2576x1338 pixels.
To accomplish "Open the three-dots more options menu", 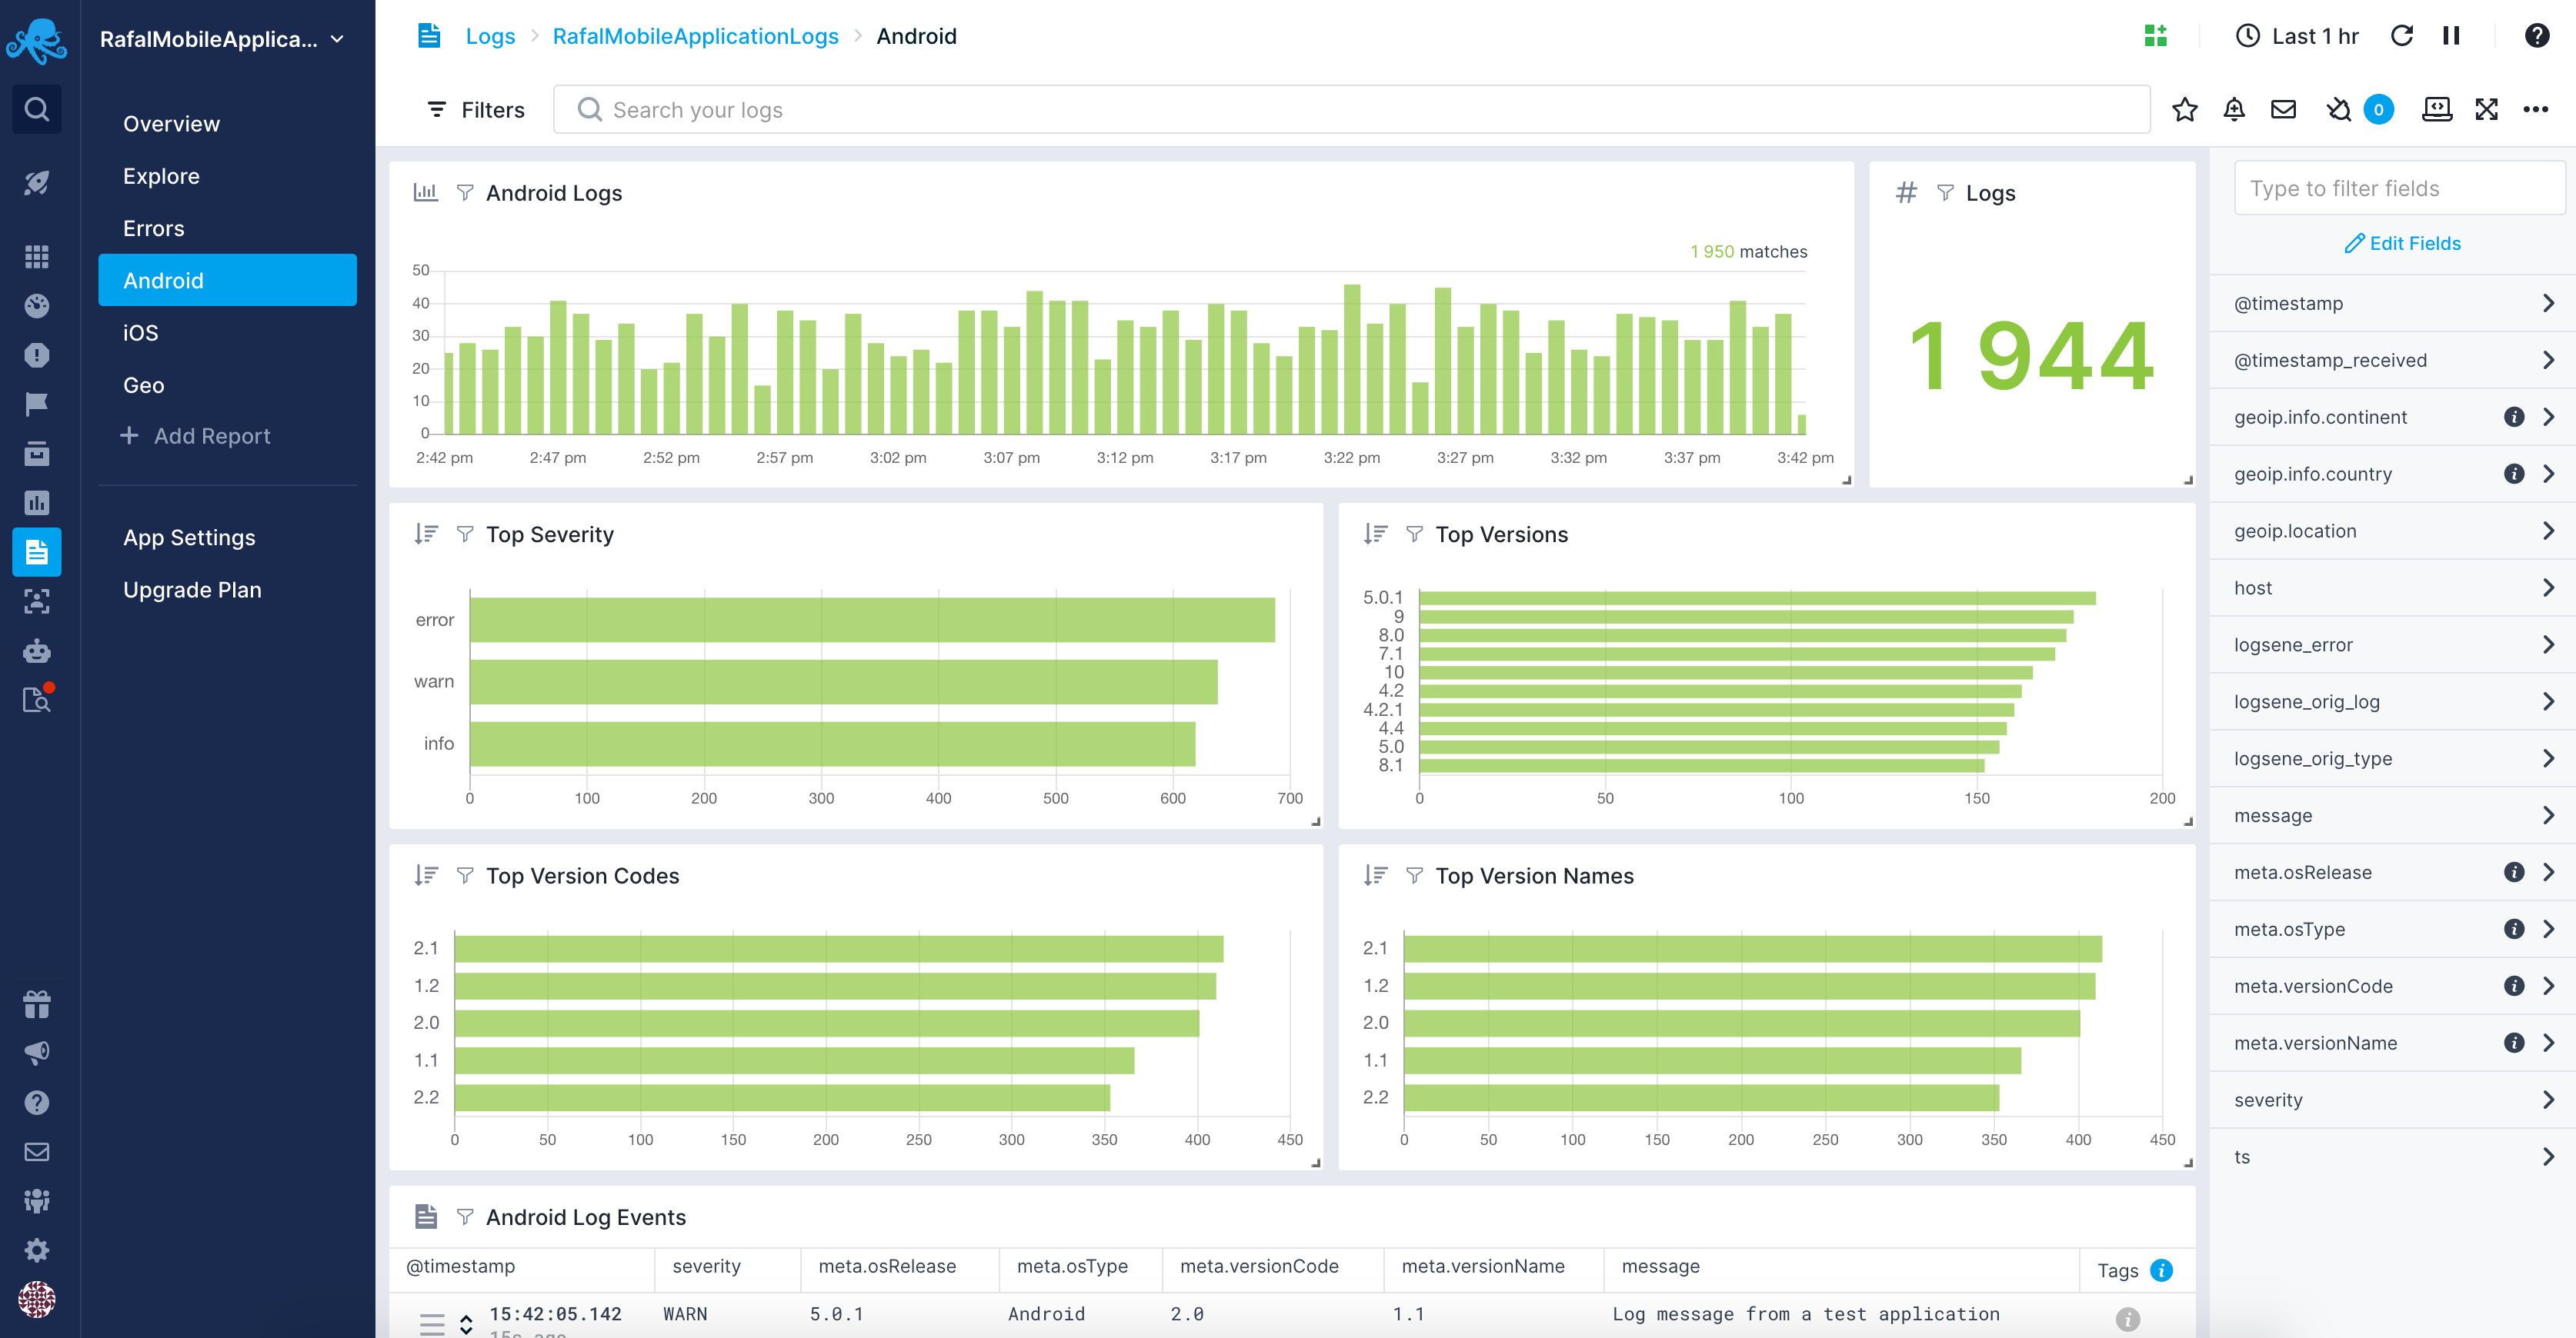I will (2535, 110).
